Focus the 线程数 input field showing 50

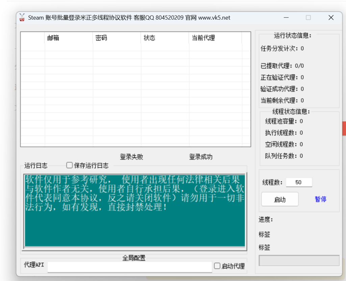click(299, 182)
